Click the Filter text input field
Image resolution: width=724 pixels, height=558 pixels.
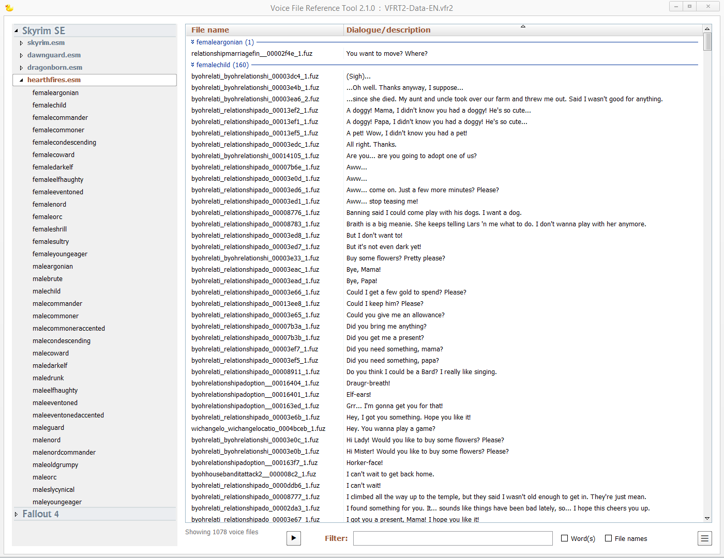(x=452, y=538)
